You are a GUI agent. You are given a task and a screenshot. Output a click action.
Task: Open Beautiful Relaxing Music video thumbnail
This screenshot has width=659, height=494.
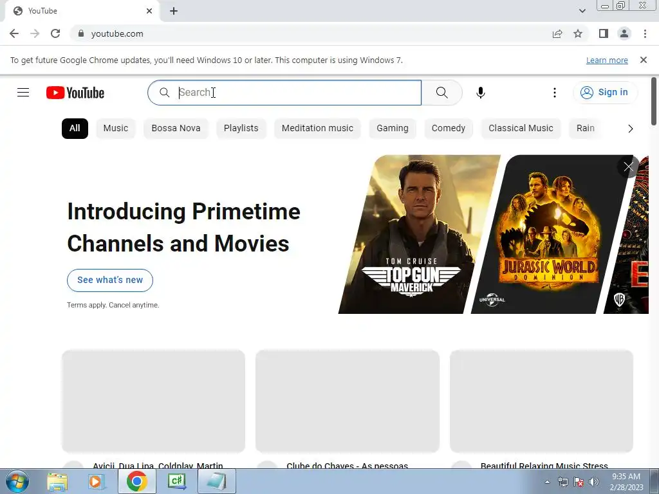[x=541, y=401]
